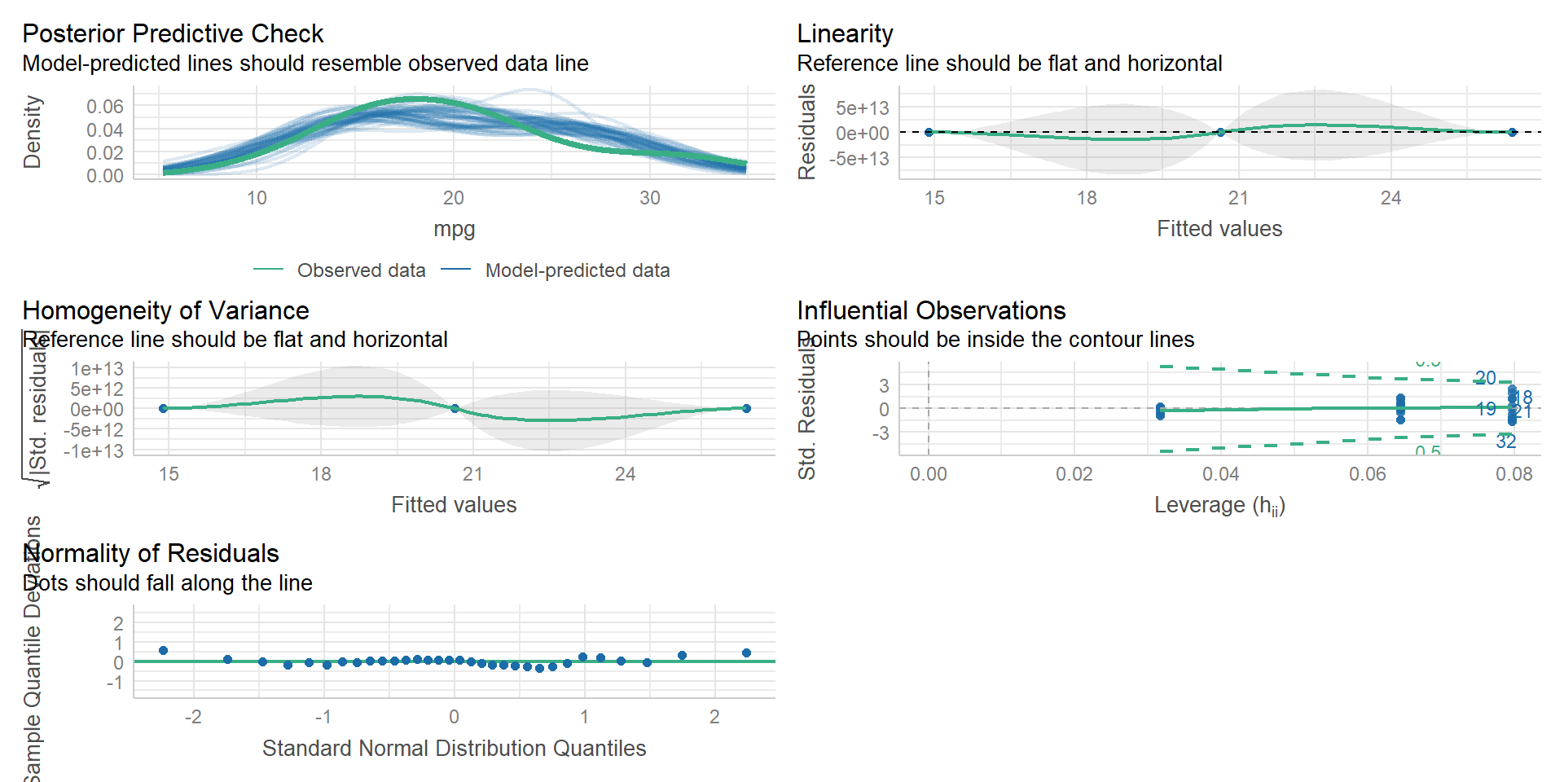This screenshot has height=782, width=1564.
Task: Click point label 32 in influence plot
Action: coord(1505,442)
